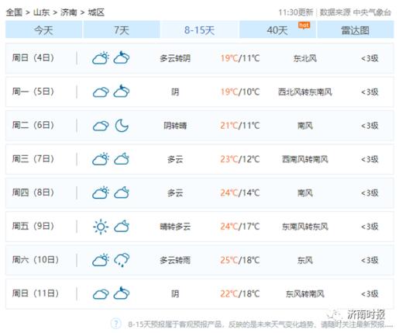399x333 pixels.
Task: Click the hot badge on 40天 tab
Action: click(304, 25)
